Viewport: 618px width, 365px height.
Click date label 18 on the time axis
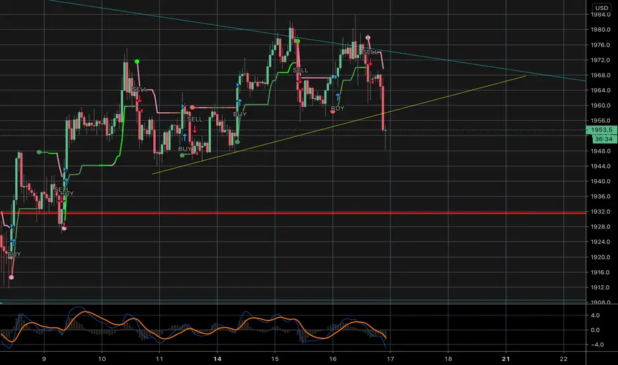pyautogui.click(x=448, y=358)
